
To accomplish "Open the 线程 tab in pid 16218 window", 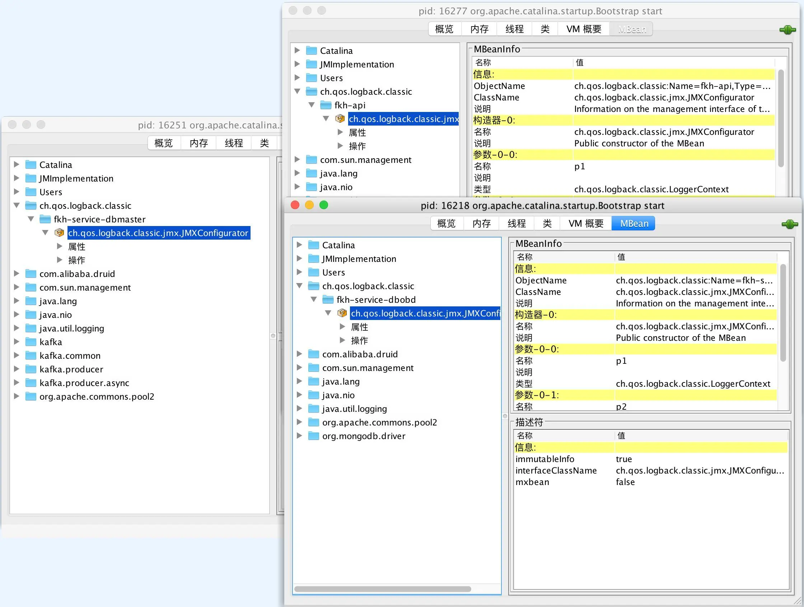I will [516, 223].
